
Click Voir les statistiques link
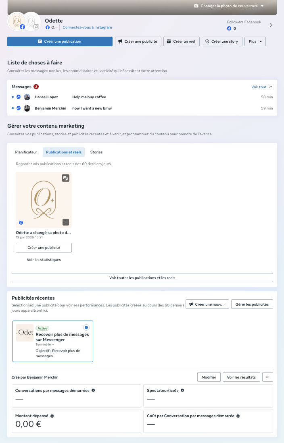44,260
